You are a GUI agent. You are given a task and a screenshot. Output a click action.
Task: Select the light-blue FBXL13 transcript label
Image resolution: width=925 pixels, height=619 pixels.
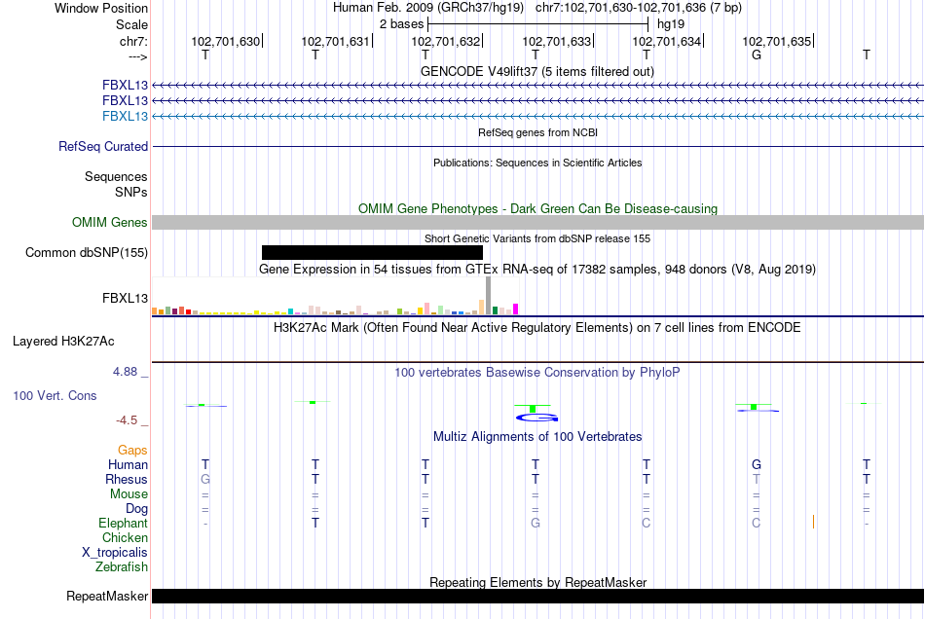coord(125,116)
